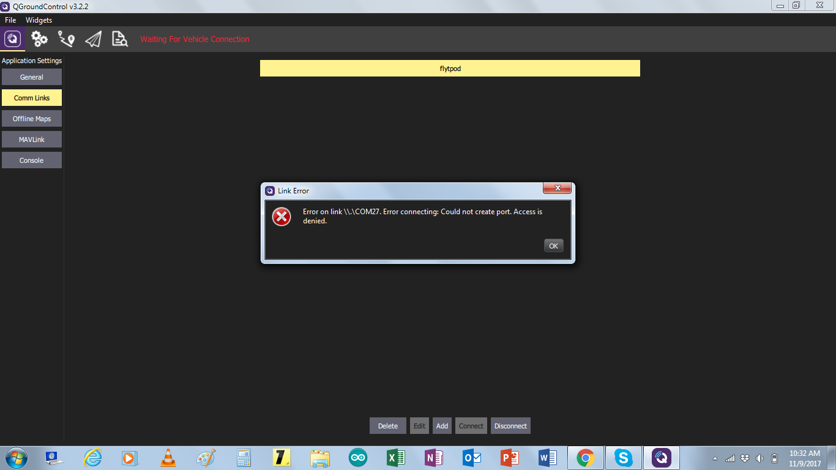Click the COM27 error message text
Viewport: 836px width, 470px height.
pos(422,216)
